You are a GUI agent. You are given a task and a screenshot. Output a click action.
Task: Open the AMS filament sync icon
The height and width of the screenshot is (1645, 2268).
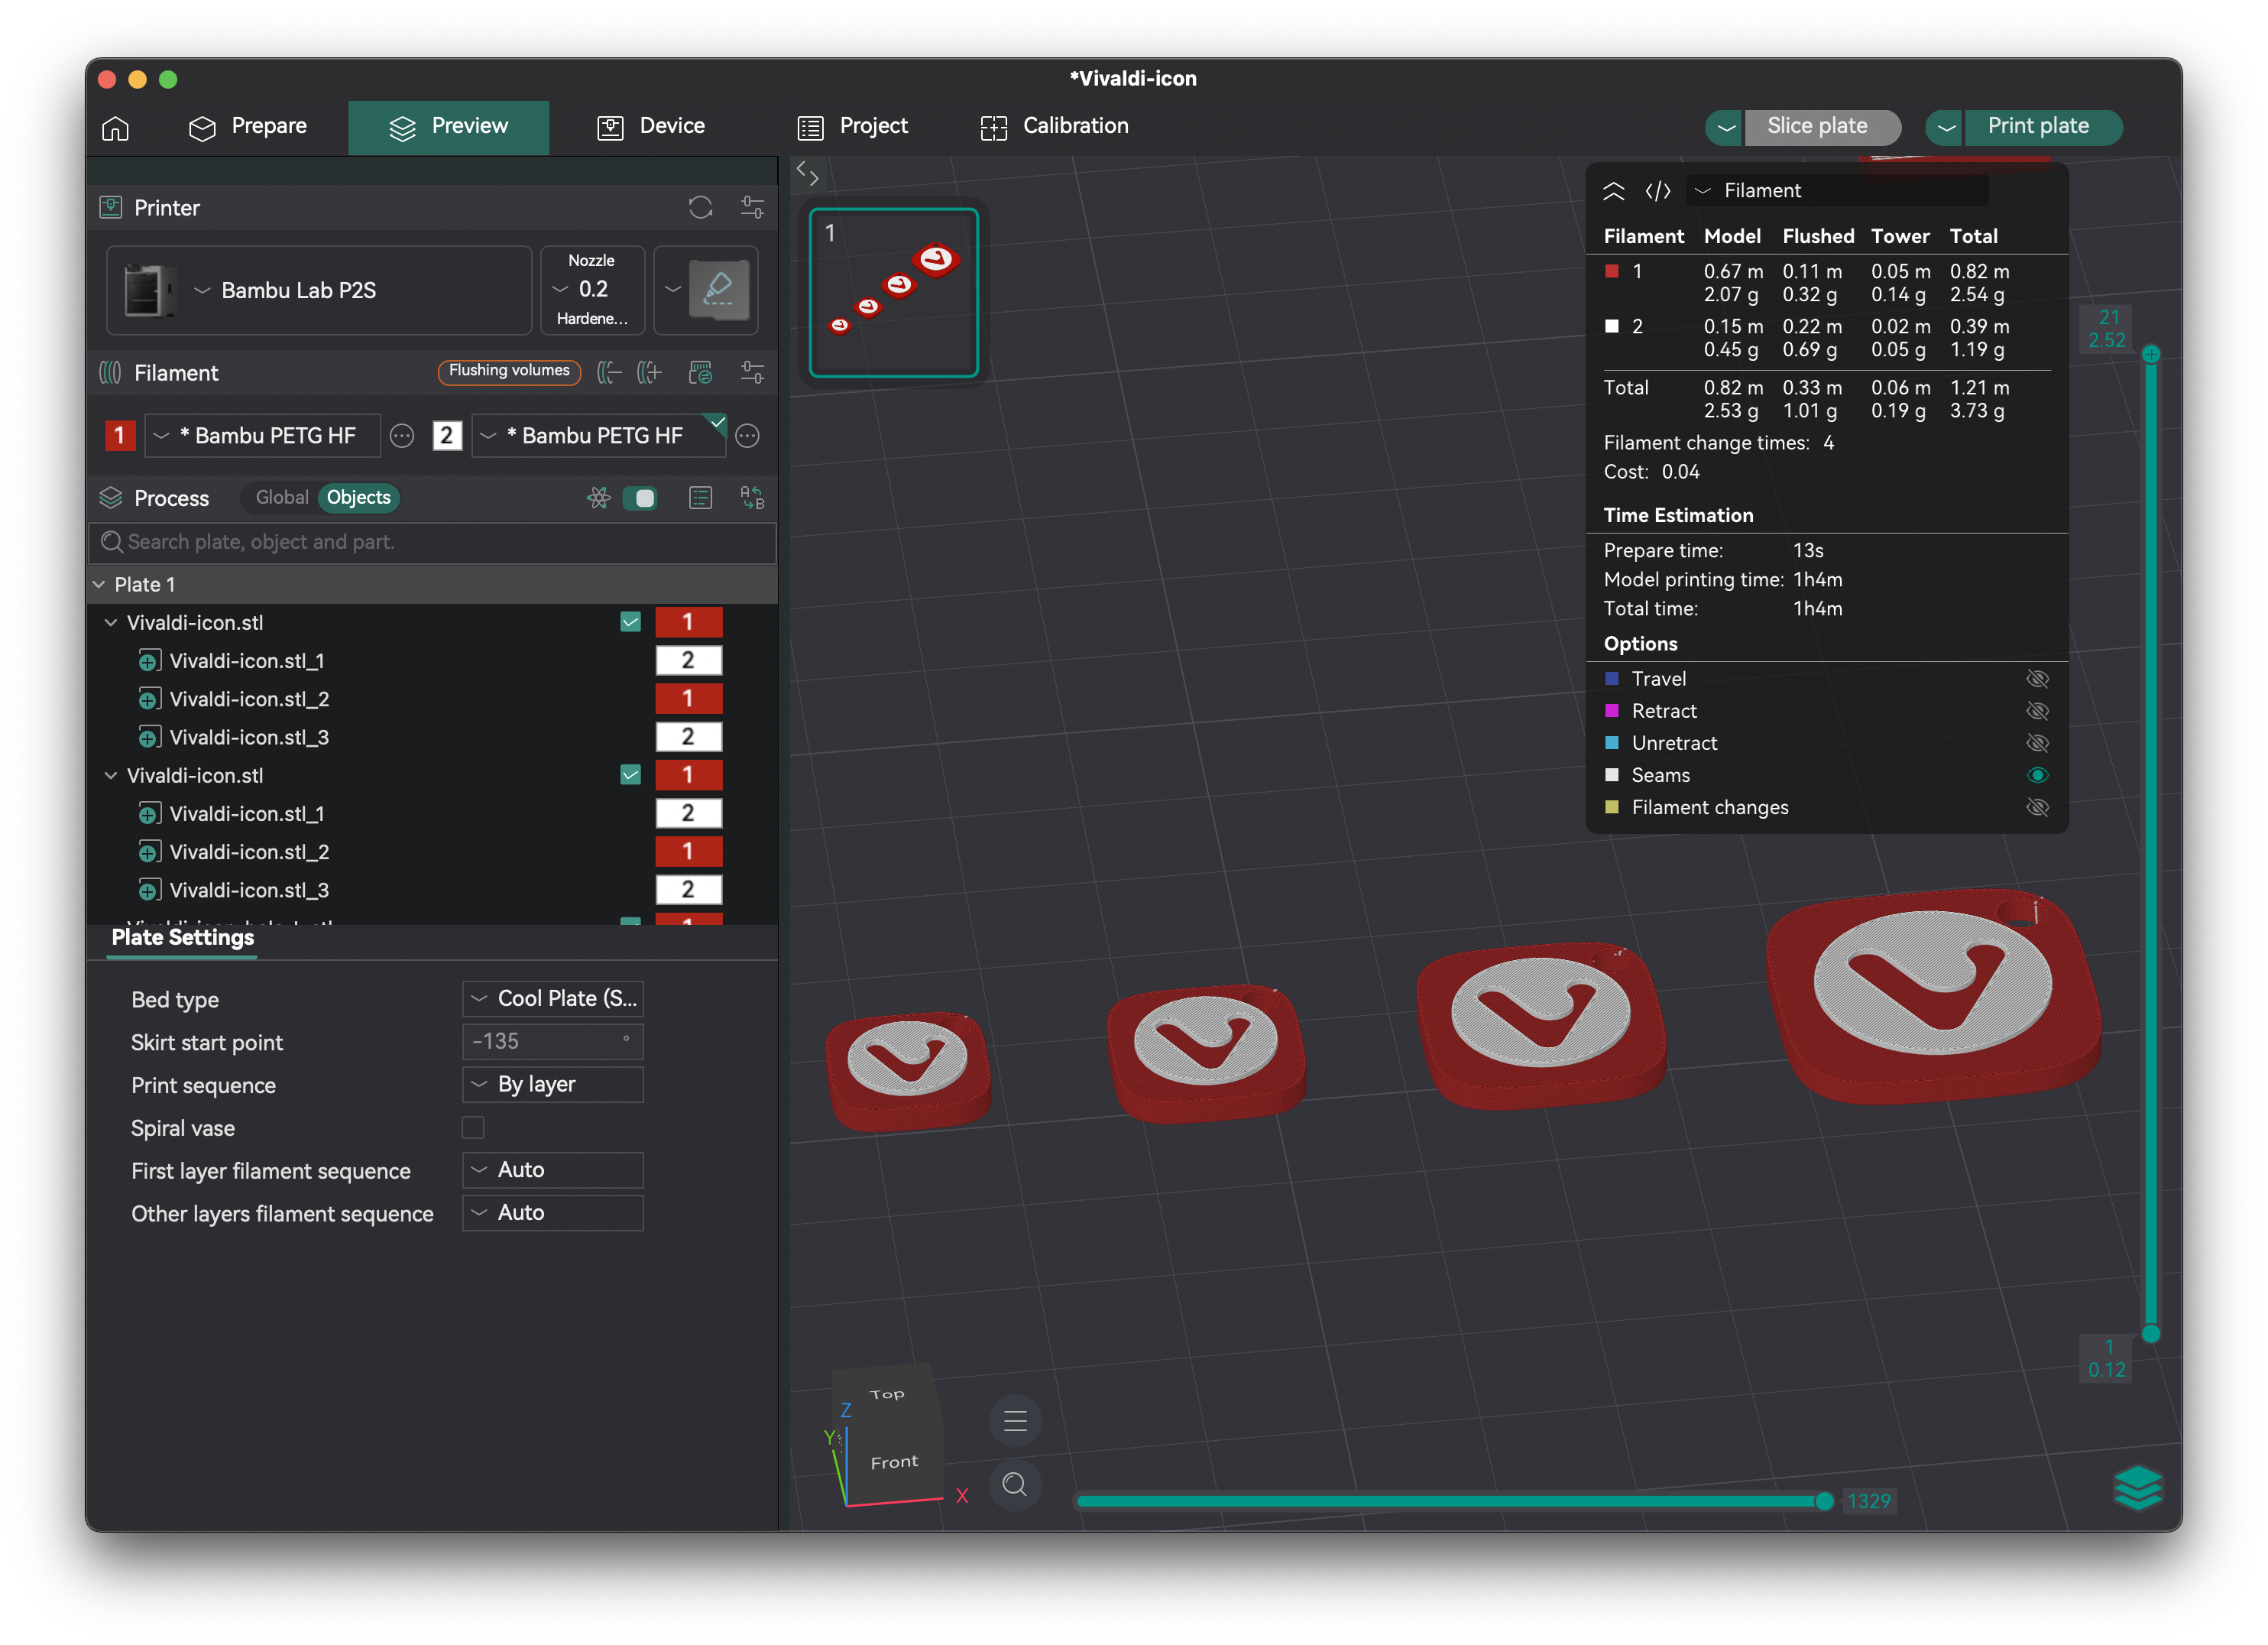[701, 373]
